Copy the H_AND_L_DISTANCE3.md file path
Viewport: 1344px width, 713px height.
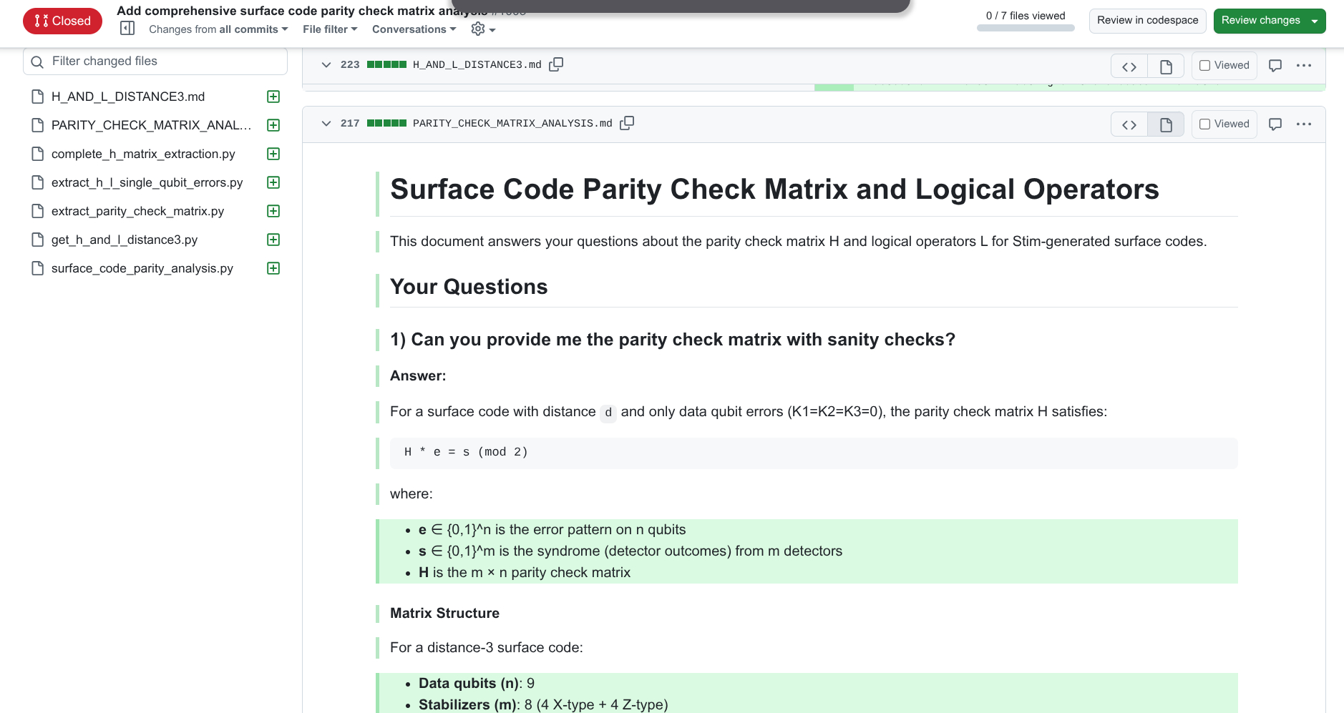point(556,64)
